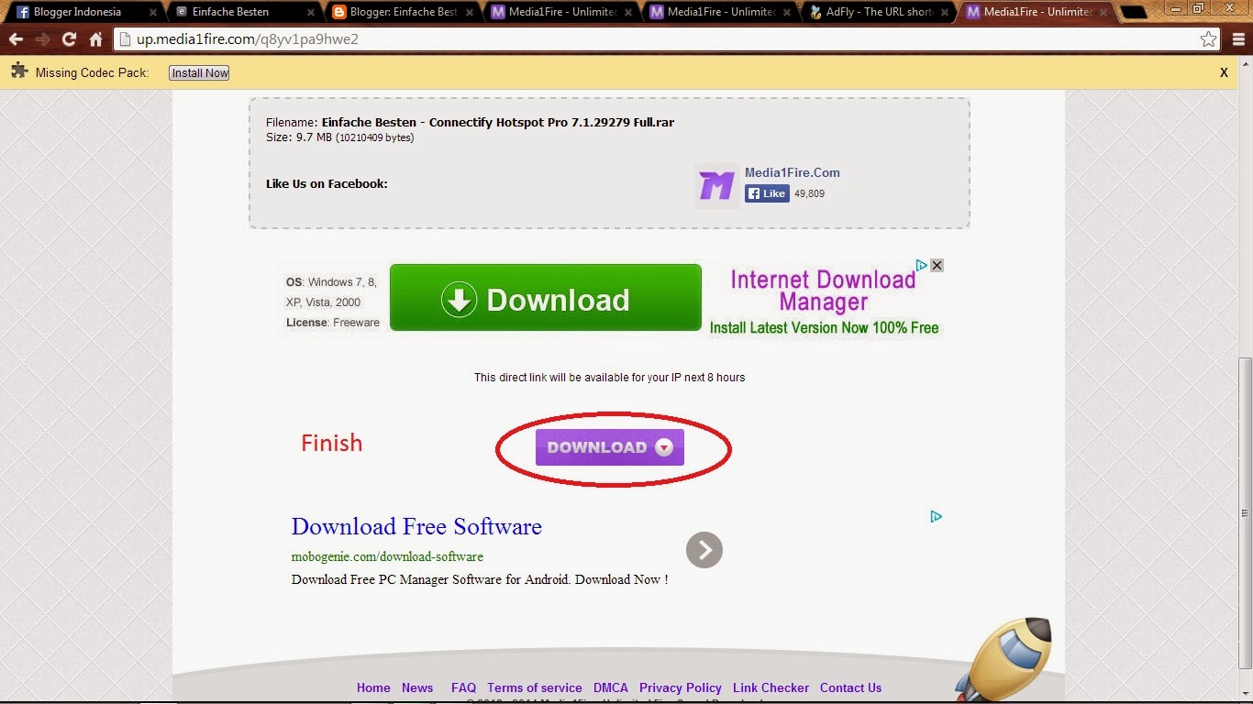Open the Link Checker footer link
Viewport: 1253px width, 704px height.
[x=771, y=687]
